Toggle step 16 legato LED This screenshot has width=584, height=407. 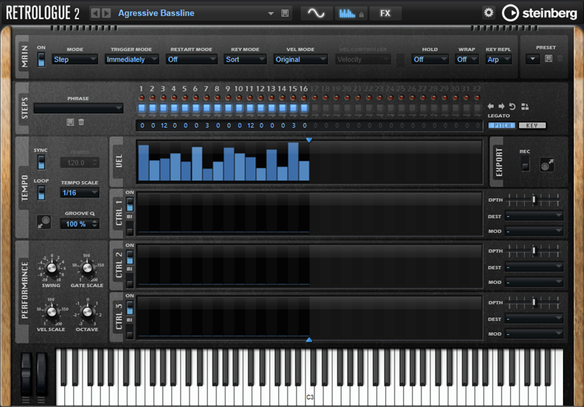click(x=304, y=98)
